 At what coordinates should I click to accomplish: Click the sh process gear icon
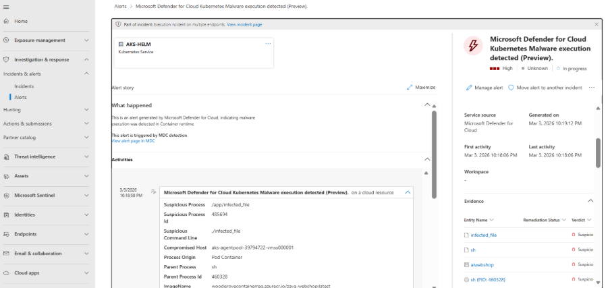pyautogui.click(x=466, y=279)
